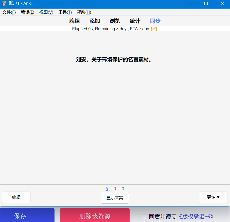The width and height of the screenshot is (230, 222).
Task: Click 显示答案 to reveal the answer
Action: 115,198
